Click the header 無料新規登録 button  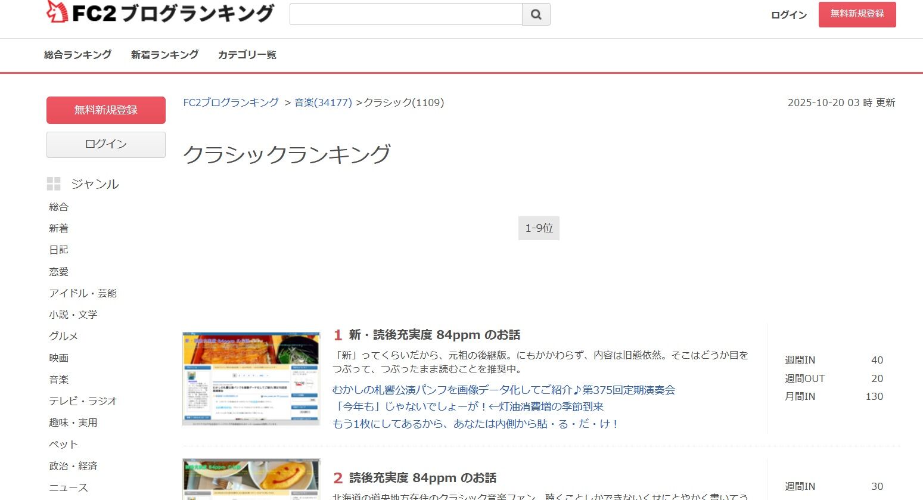click(x=857, y=14)
